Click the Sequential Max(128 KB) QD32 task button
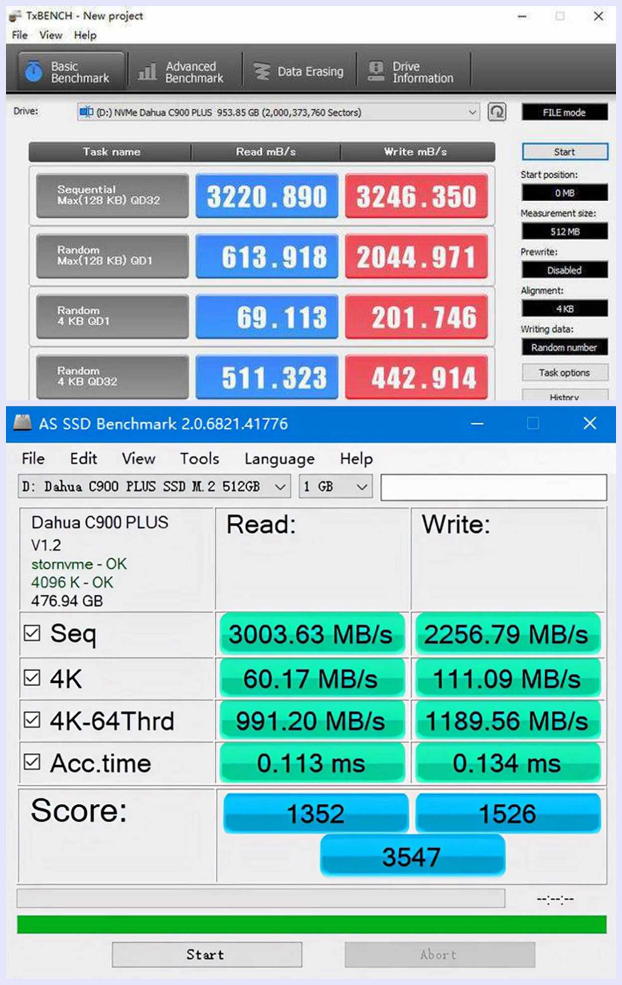 pos(113,195)
